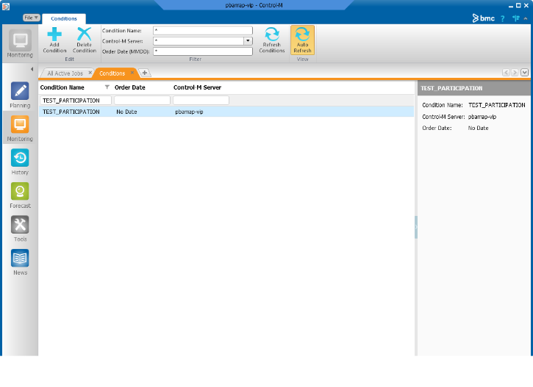
Task: Click No Date value in details pane
Action: pos(479,128)
